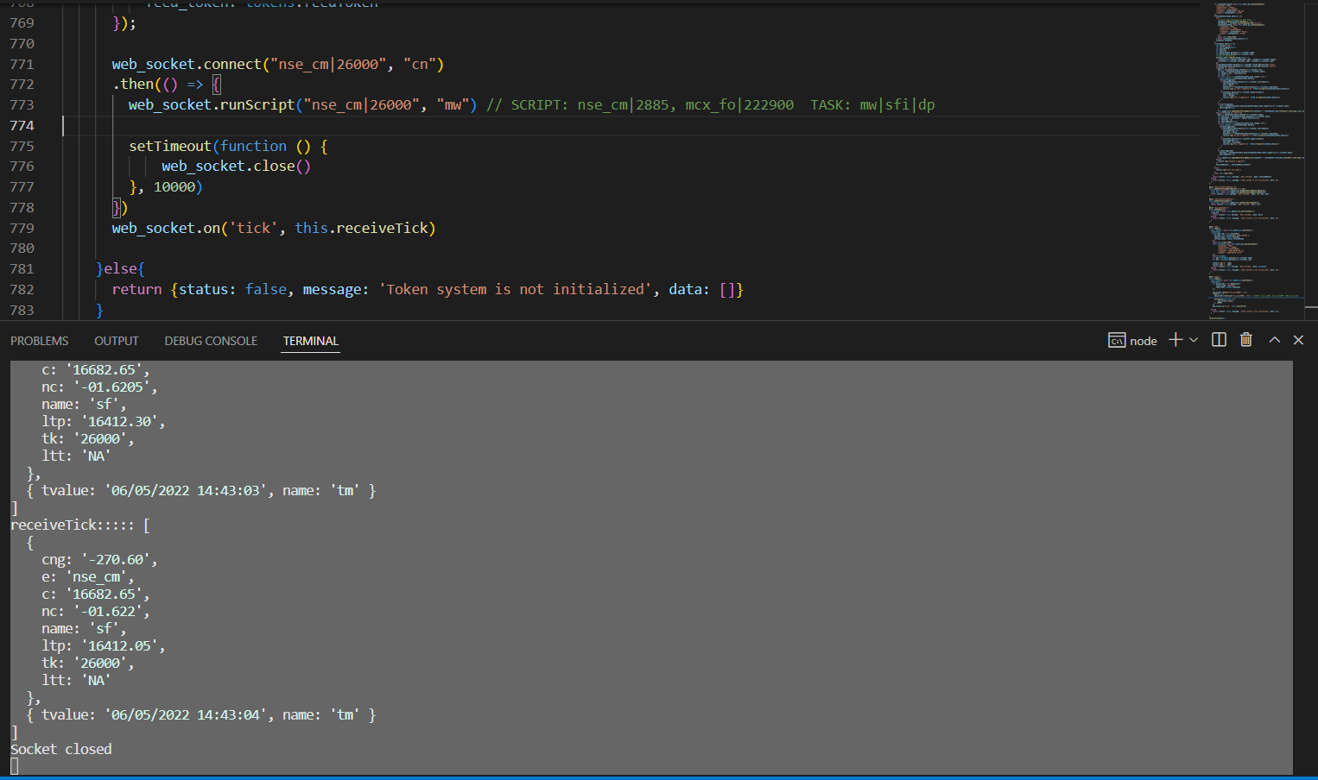
Task: Select cng value '-270.60' in terminal
Action: [x=117, y=559]
